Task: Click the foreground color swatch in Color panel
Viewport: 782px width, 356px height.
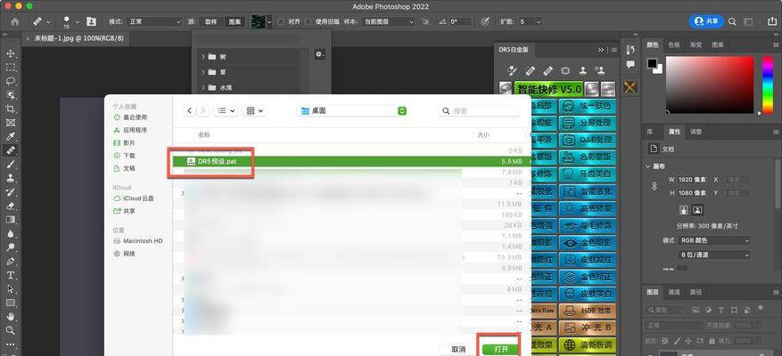Action: click(x=653, y=63)
